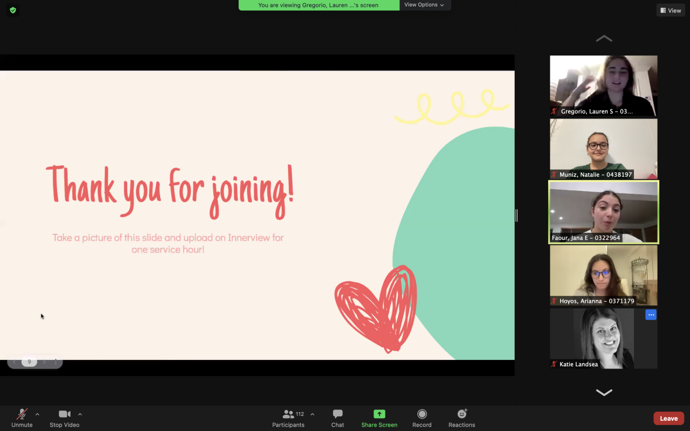
Task: Expand the caret beside Participants count
Action: [312, 414]
